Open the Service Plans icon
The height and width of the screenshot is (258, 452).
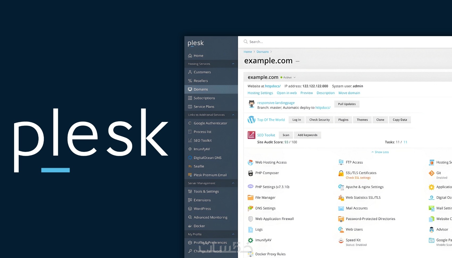pyautogui.click(x=190, y=107)
